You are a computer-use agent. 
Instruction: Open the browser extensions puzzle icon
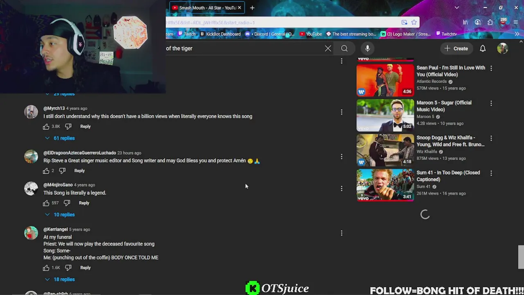tap(490, 23)
